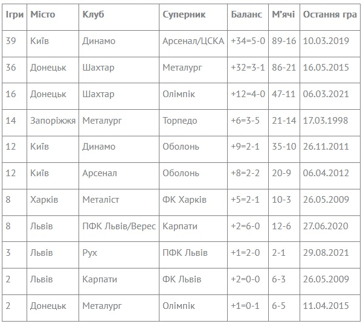
Task: Click the "Металіст" club cell
Action: (x=101, y=200)
